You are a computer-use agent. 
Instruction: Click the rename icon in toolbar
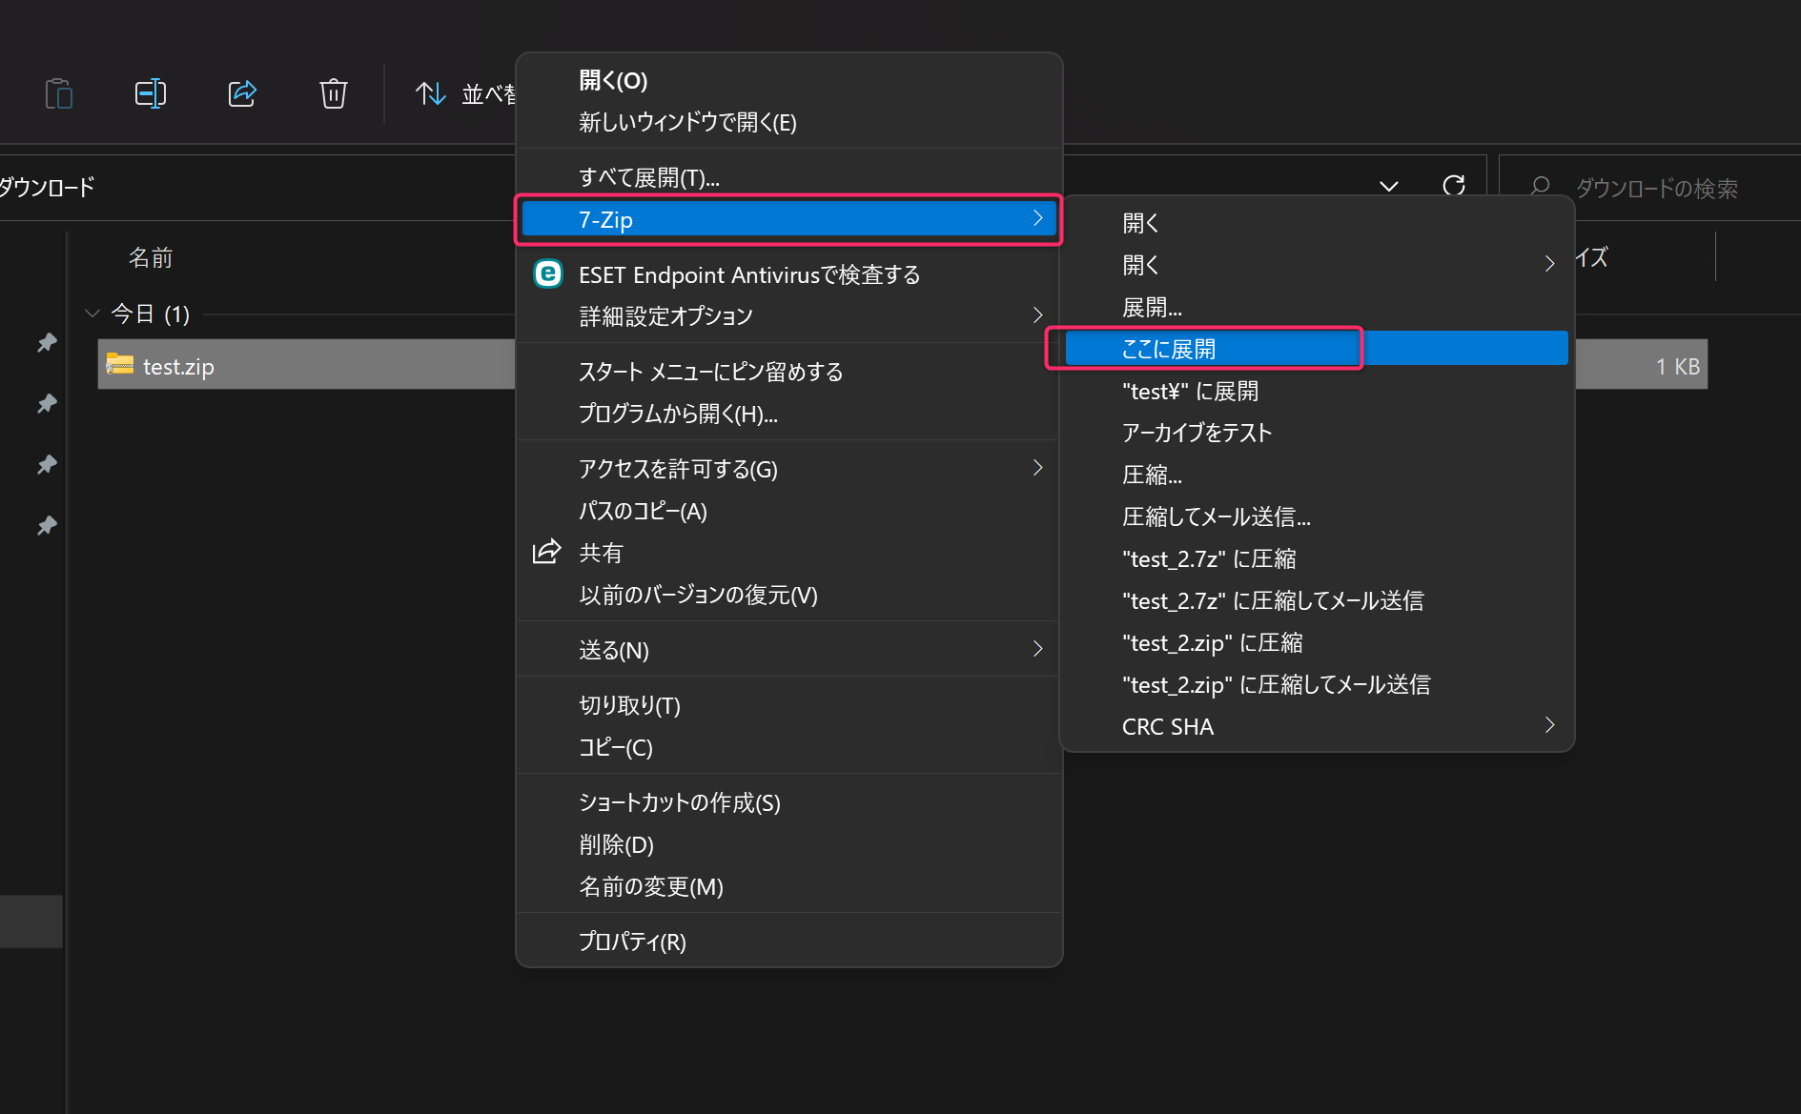coord(151,93)
